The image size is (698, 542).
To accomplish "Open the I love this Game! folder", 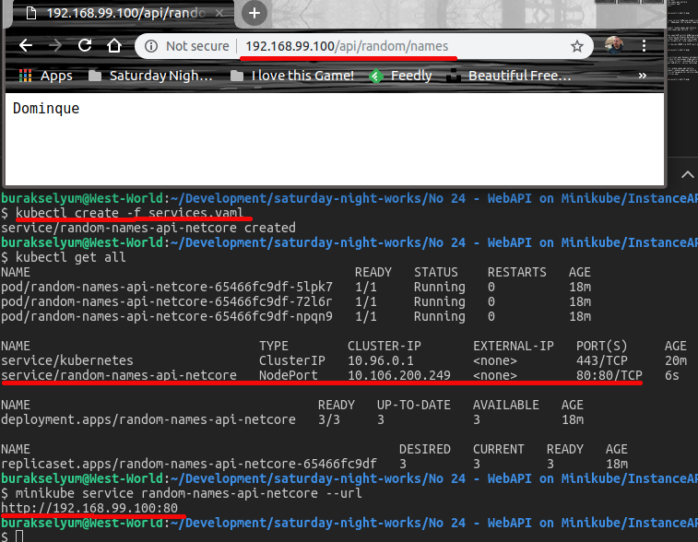I will tap(293, 76).
